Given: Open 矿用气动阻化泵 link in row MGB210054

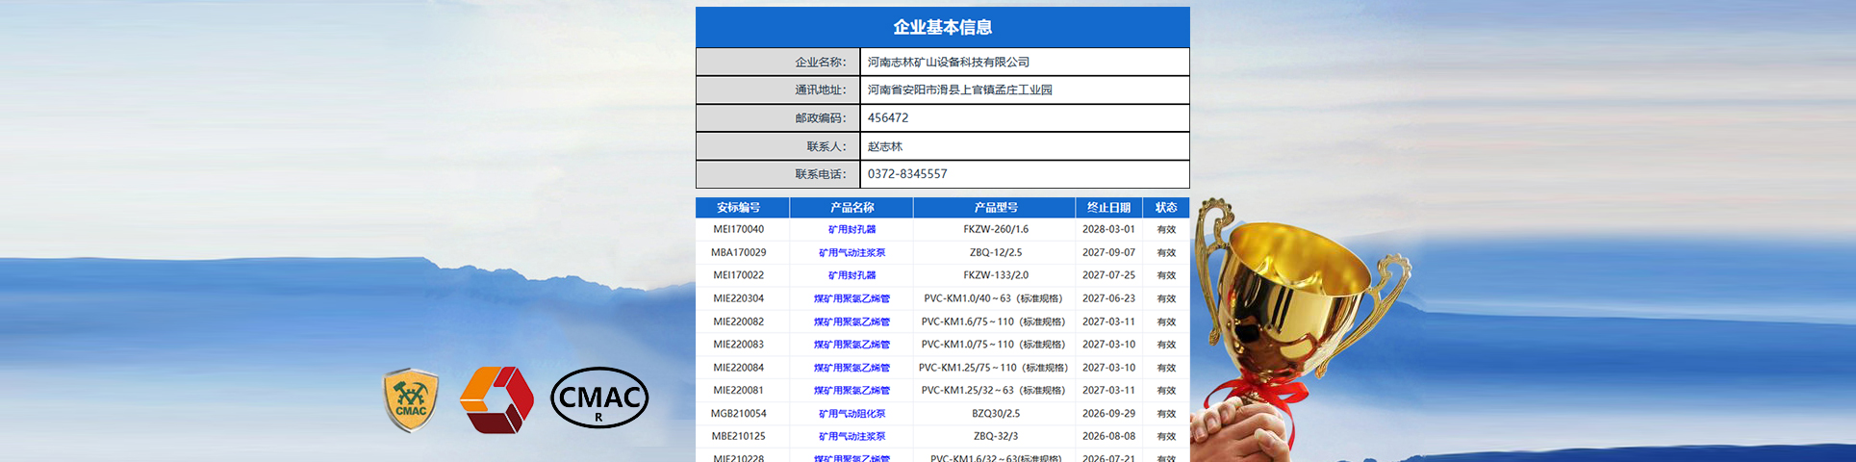Looking at the screenshot, I should tap(852, 414).
